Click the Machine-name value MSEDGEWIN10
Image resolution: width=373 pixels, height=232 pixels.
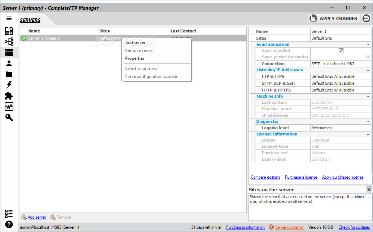pos(341,109)
